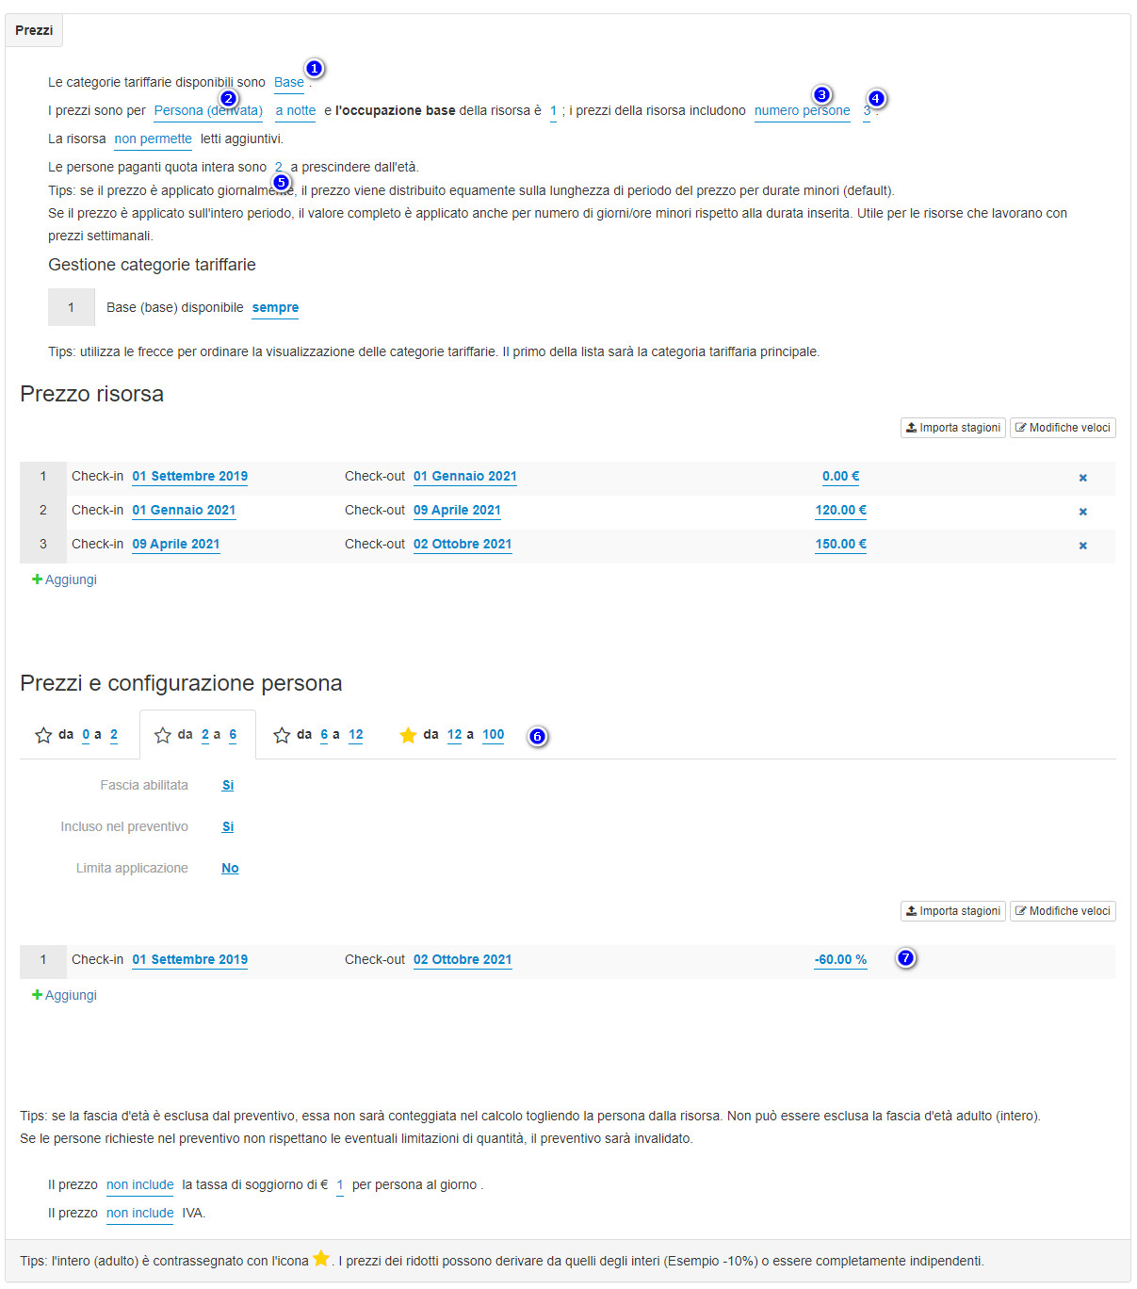The width and height of the screenshot is (1137, 1289).
Task: Toggle Limita applicazione No value
Action: (230, 868)
